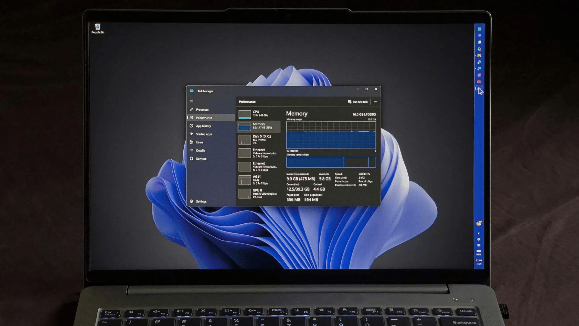This screenshot has height=326, width=579.
Task: Click the Processes sidebar icon
Action: click(x=191, y=109)
